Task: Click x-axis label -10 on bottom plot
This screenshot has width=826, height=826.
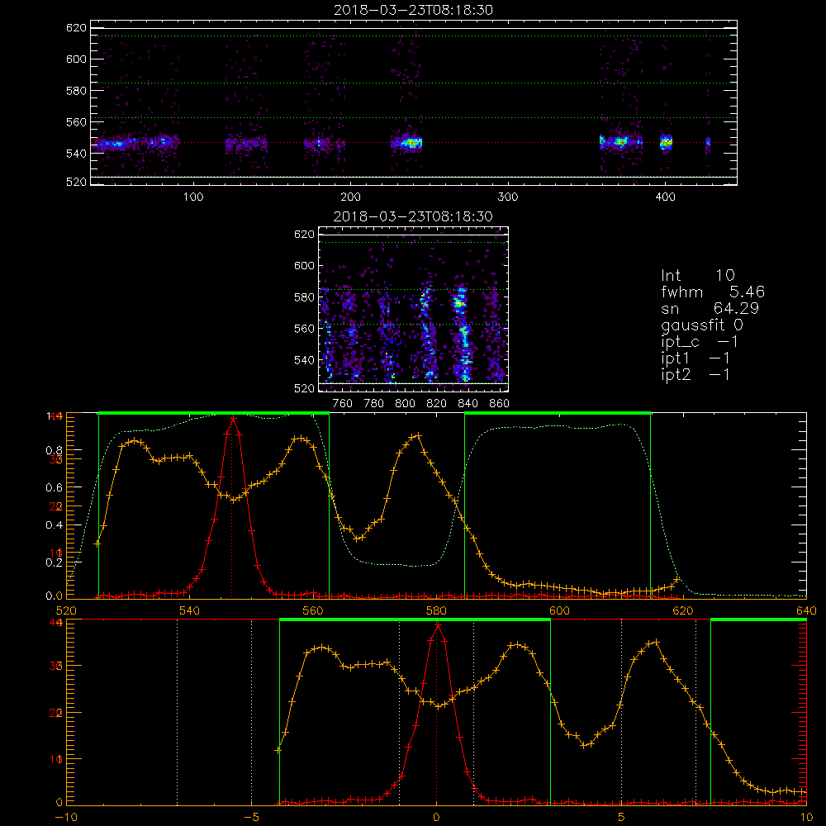Action: [x=66, y=817]
